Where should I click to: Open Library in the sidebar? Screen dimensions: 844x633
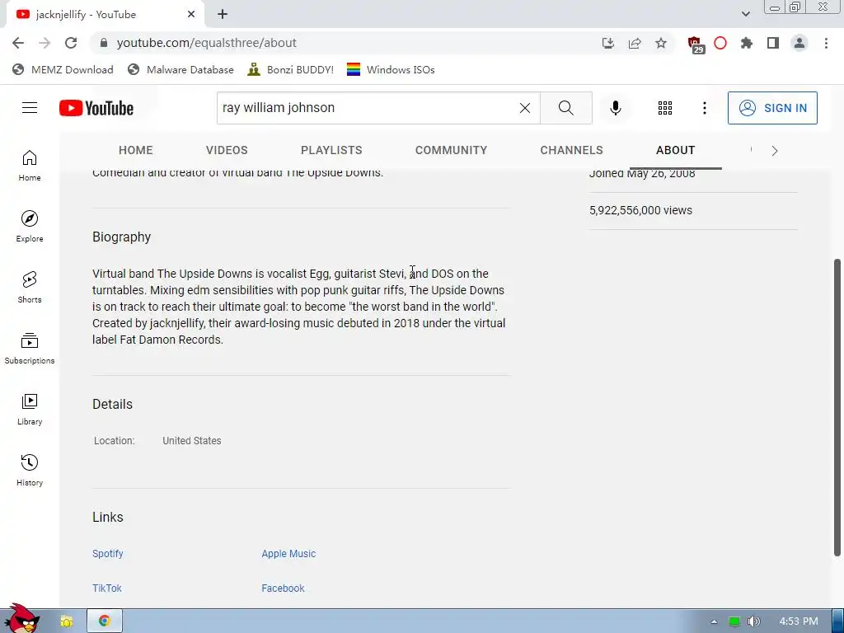click(30, 409)
